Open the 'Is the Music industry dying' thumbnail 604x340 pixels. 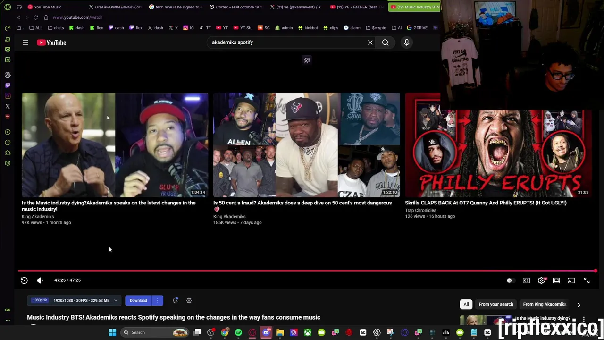(115, 144)
